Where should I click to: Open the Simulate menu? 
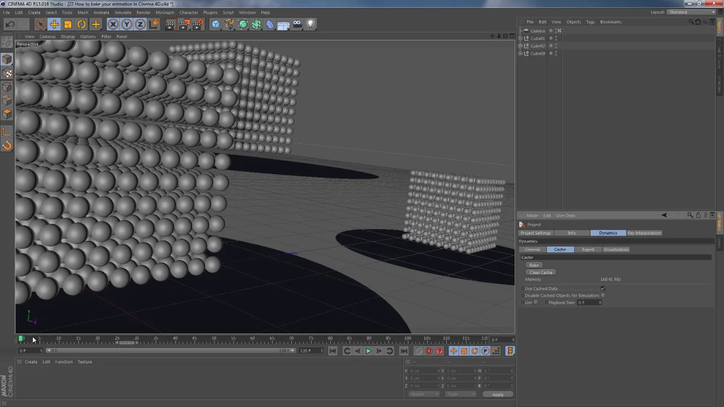[123, 12]
